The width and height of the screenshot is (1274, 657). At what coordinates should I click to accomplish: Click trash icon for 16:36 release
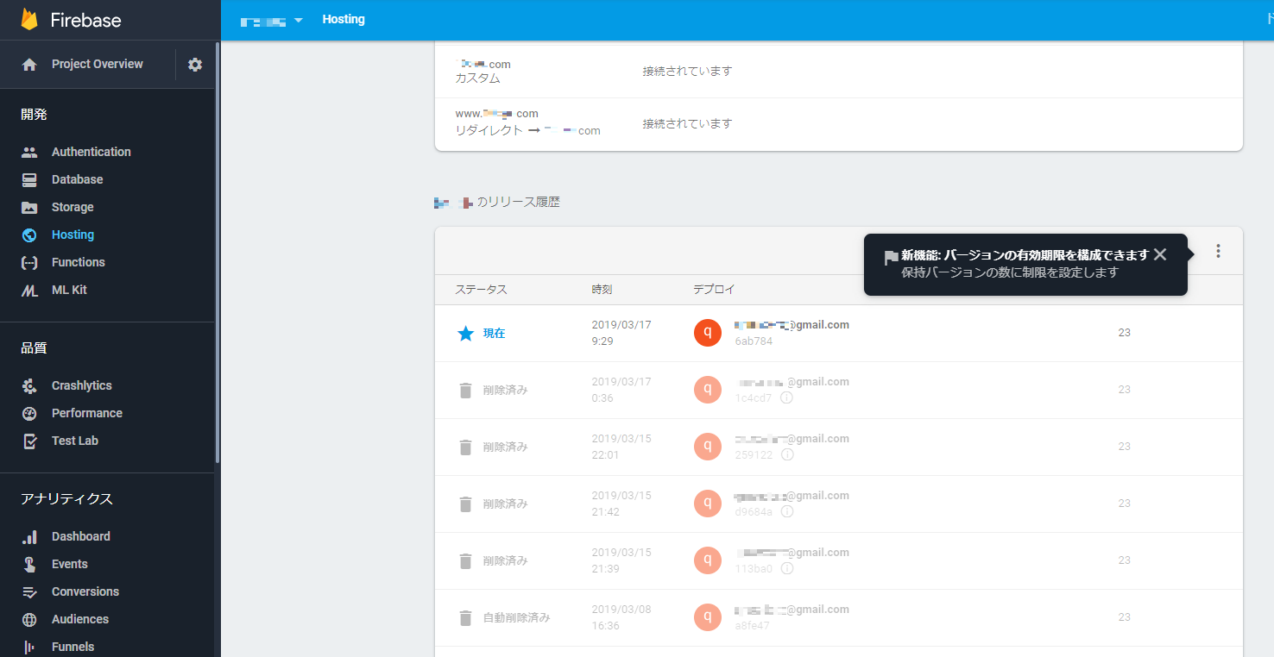pos(465,617)
